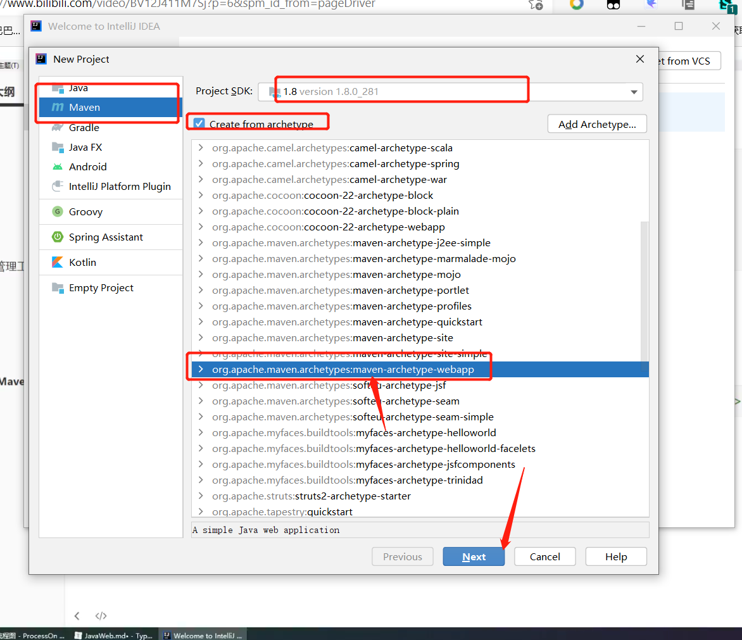Select maven-archetype-profiles row

[420, 306]
